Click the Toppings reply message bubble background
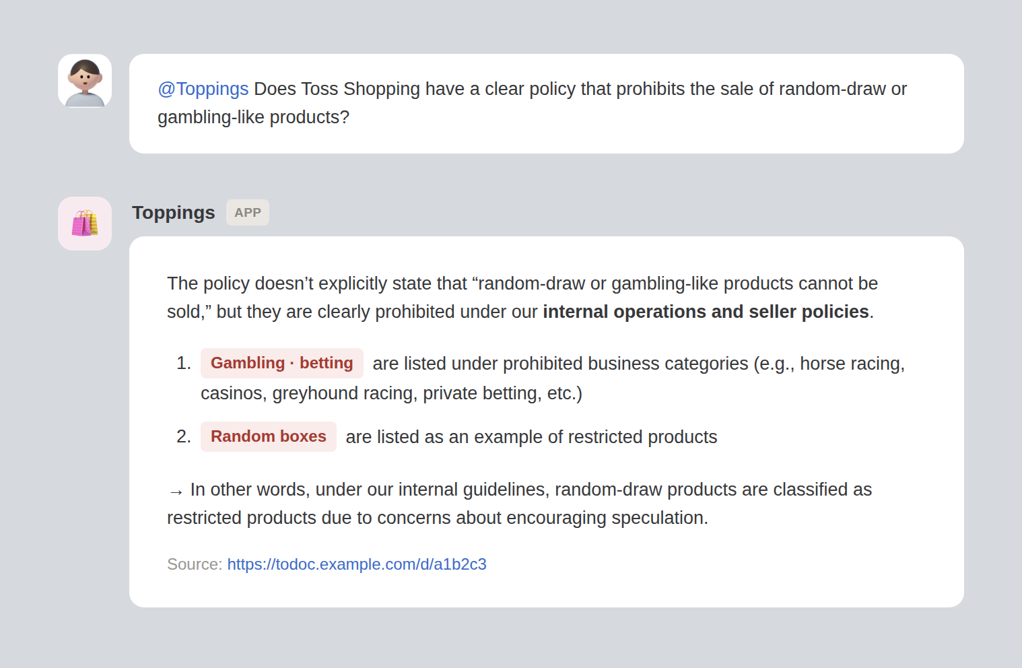1022x668 pixels. click(x=547, y=422)
